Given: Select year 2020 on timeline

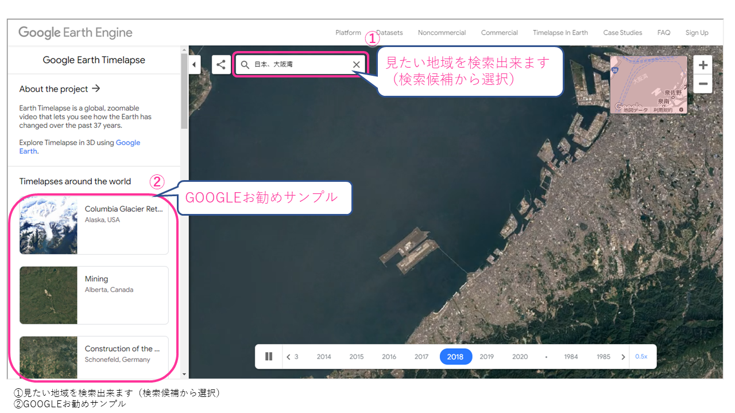Looking at the screenshot, I should 520,357.
